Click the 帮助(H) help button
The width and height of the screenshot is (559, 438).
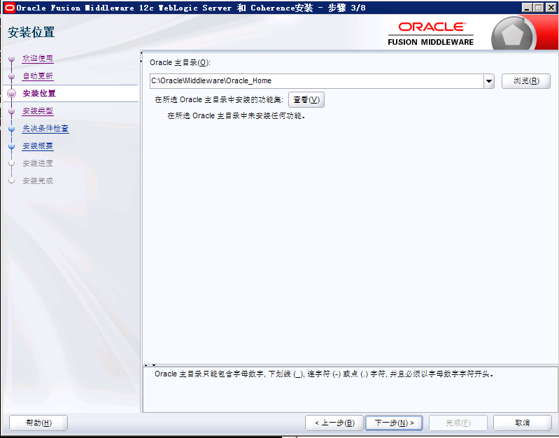(x=38, y=423)
